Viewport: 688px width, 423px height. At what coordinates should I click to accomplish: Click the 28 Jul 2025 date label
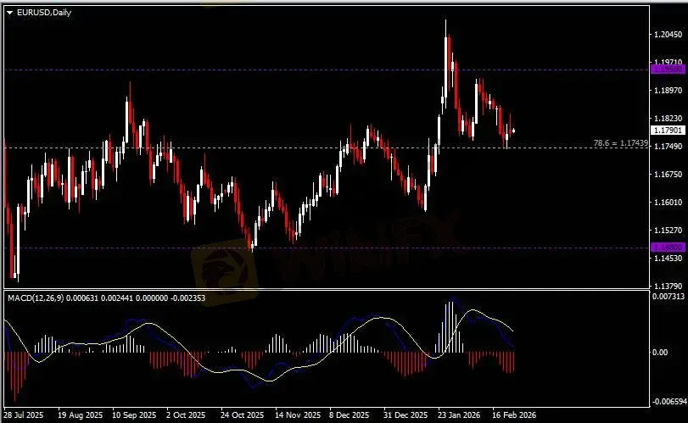(x=24, y=415)
